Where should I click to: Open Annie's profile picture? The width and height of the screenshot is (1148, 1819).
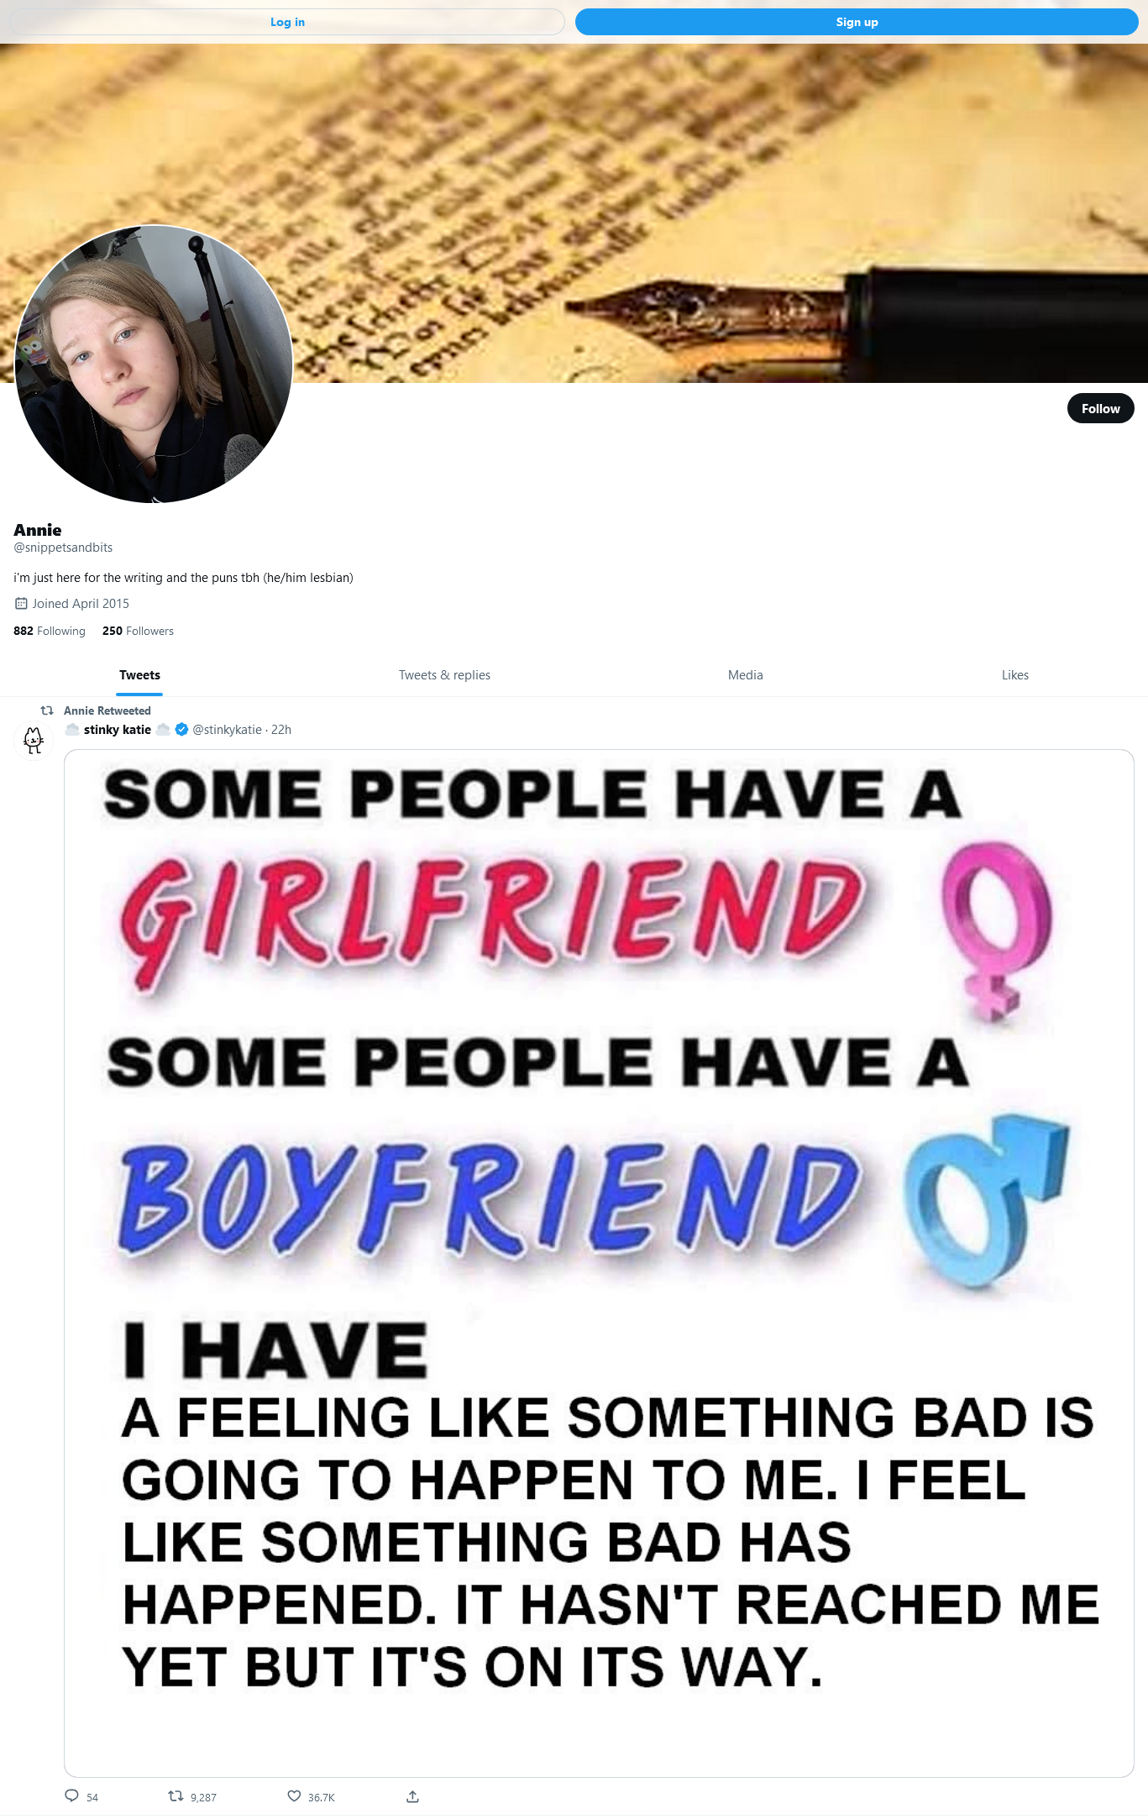(154, 364)
